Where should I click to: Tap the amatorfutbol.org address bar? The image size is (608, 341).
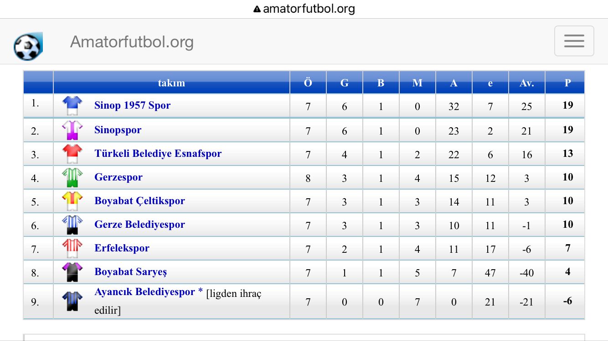click(x=304, y=9)
